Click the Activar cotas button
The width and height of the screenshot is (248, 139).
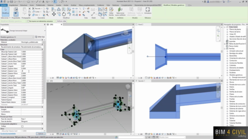(62, 21)
